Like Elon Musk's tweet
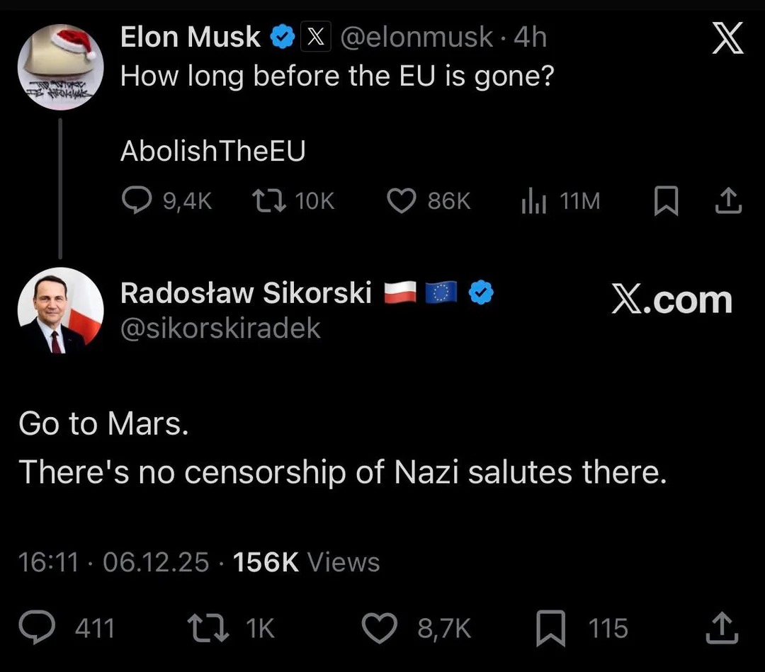 [401, 200]
